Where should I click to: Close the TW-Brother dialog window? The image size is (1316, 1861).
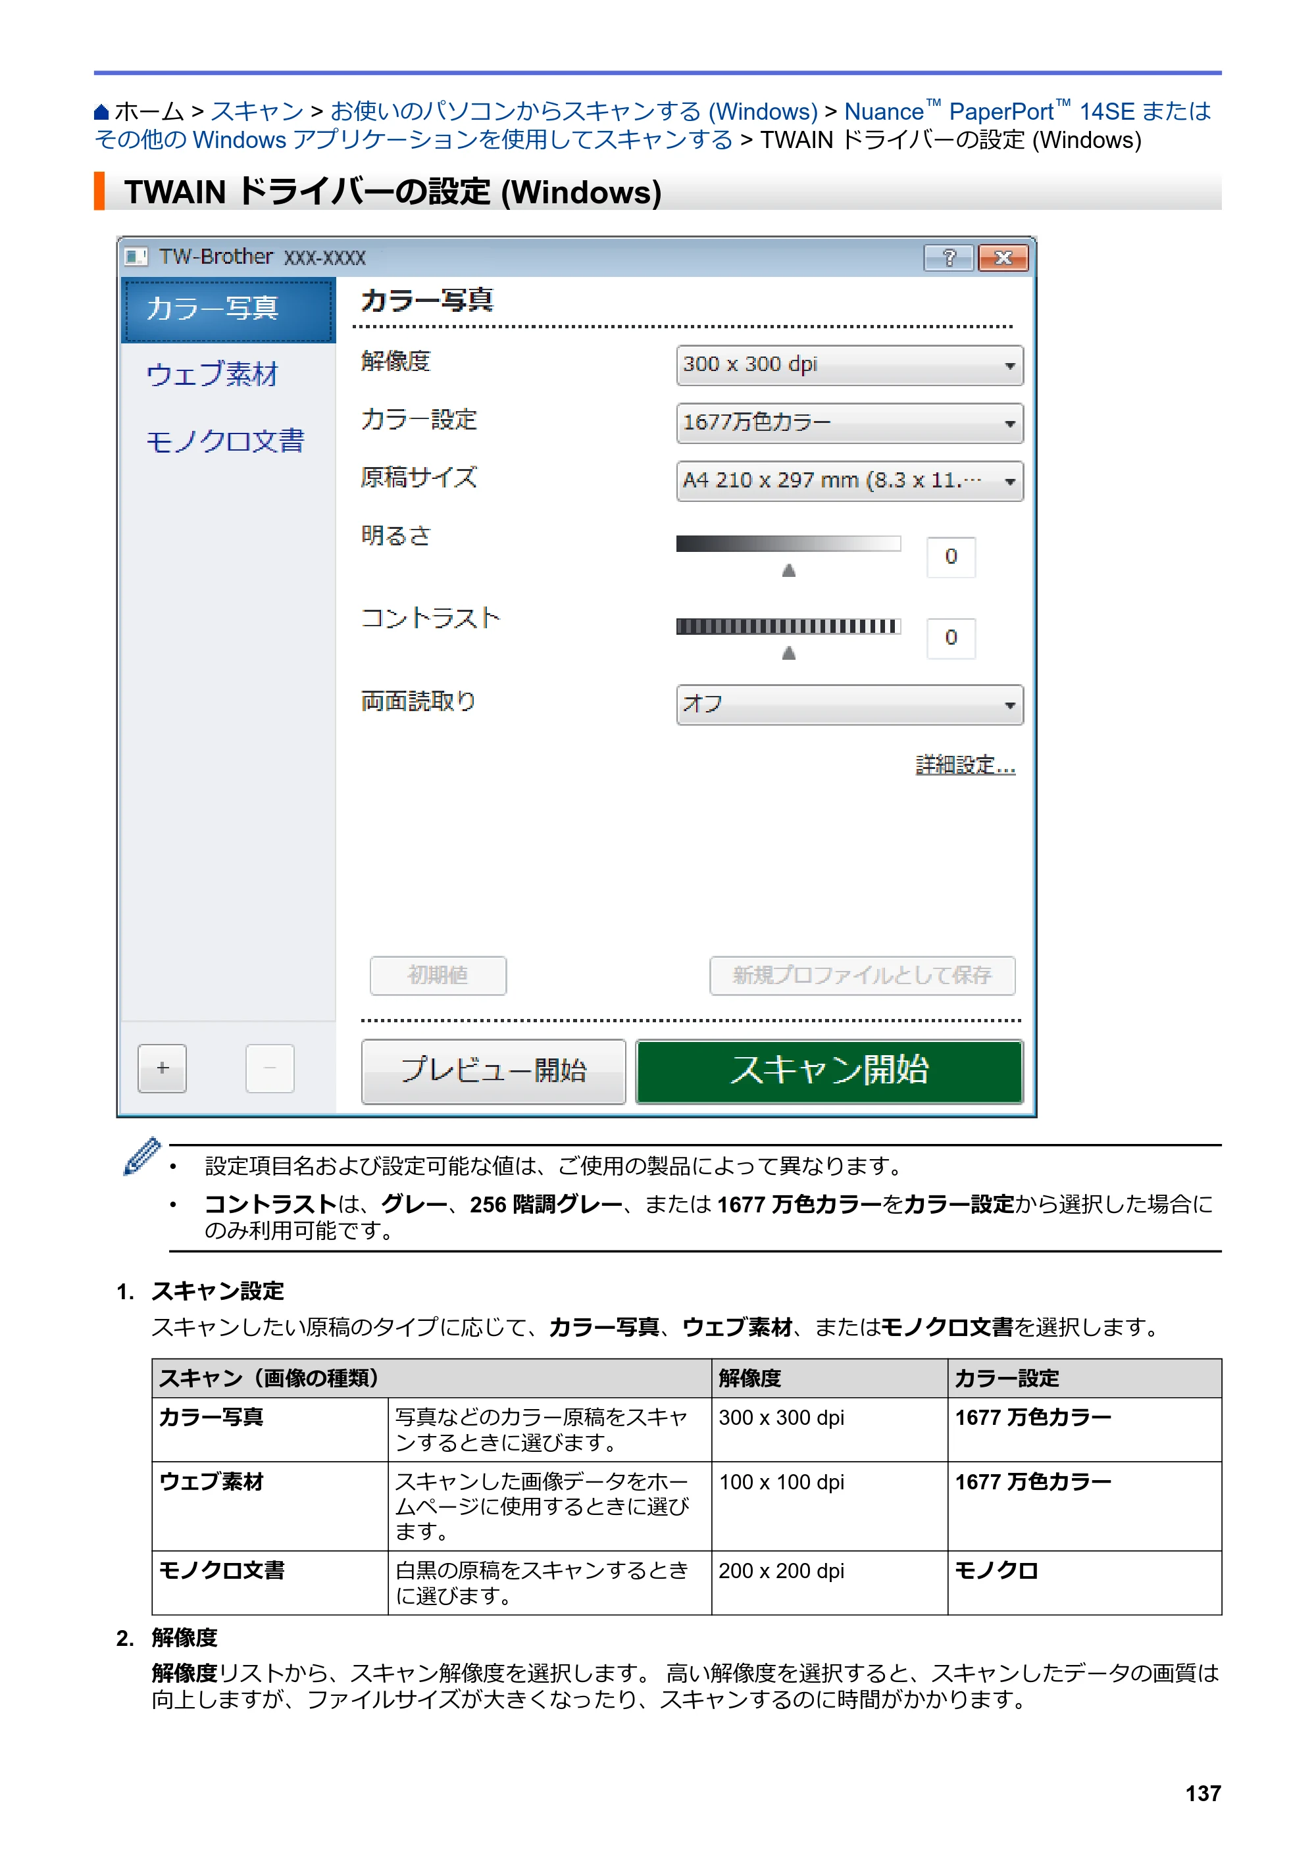tap(1003, 258)
